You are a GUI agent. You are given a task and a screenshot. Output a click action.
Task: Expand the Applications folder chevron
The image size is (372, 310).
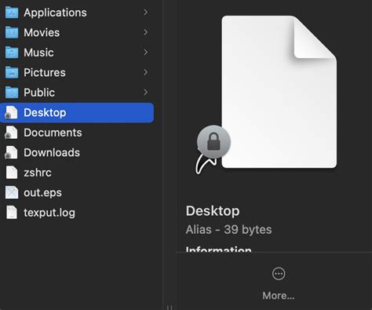click(146, 13)
